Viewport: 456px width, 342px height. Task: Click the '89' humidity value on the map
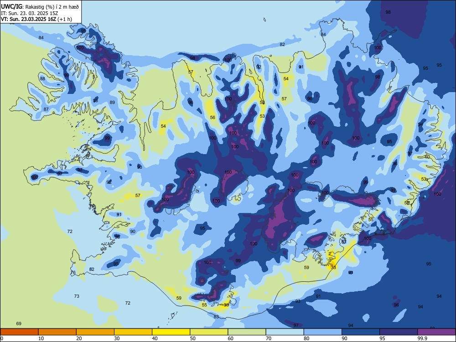112,102
